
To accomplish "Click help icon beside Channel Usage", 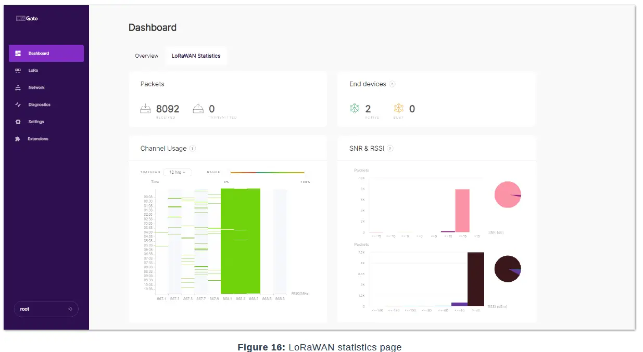I will (x=192, y=149).
